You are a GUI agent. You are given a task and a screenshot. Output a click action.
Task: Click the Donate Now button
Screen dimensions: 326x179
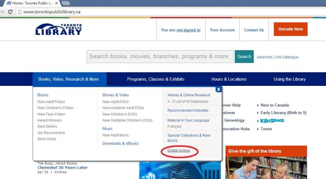click(291, 29)
